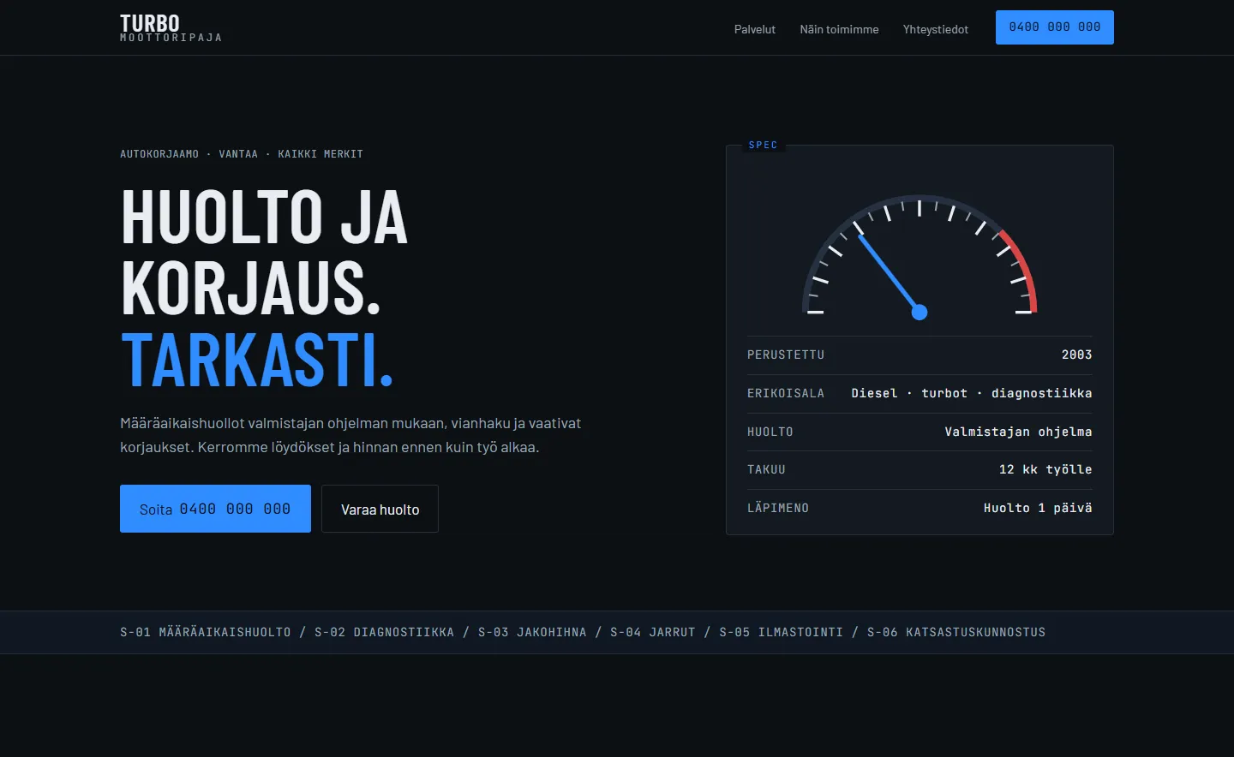This screenshot has width=1234, height=757.
Task: Click the SPEC label on the card
Action: point(763,145)
